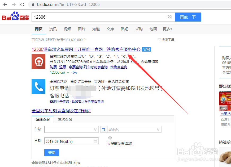Click the browser forward arrow
Screen dimensions: 231x167
coord(14,5)
